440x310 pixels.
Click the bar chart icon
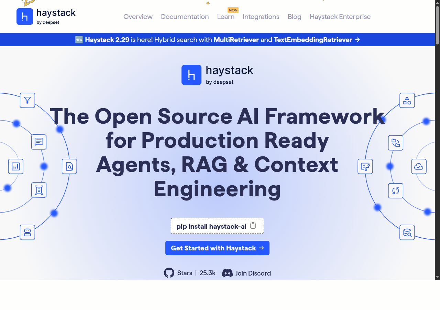point(16,166)
